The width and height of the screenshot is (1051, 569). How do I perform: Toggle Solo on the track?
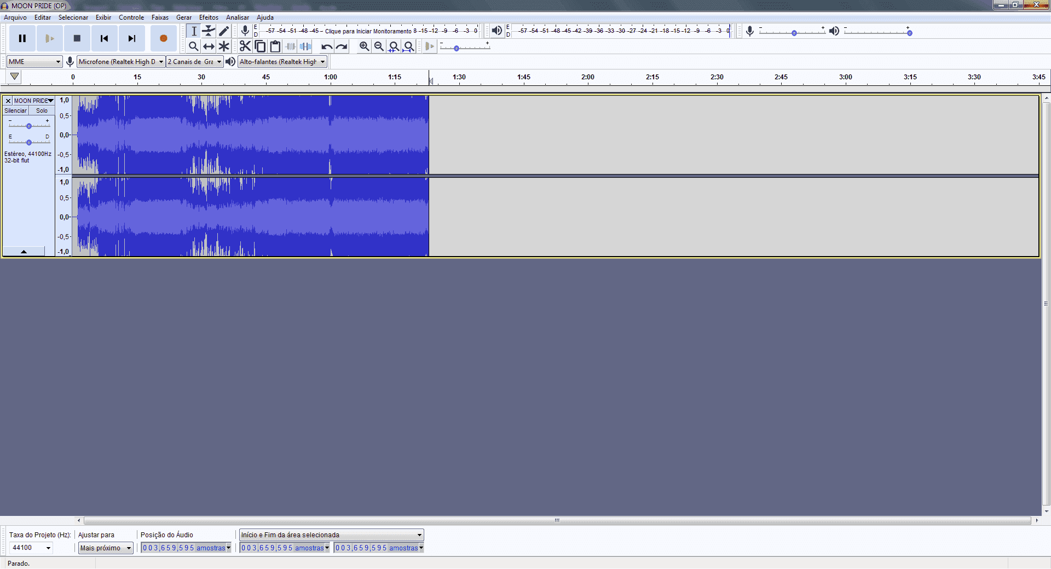pyautogui.click(x=42, y=111)
